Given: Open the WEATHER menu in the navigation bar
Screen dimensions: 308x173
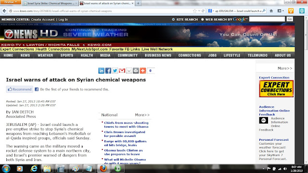Looking at the screenshot, I should (45, 55).
